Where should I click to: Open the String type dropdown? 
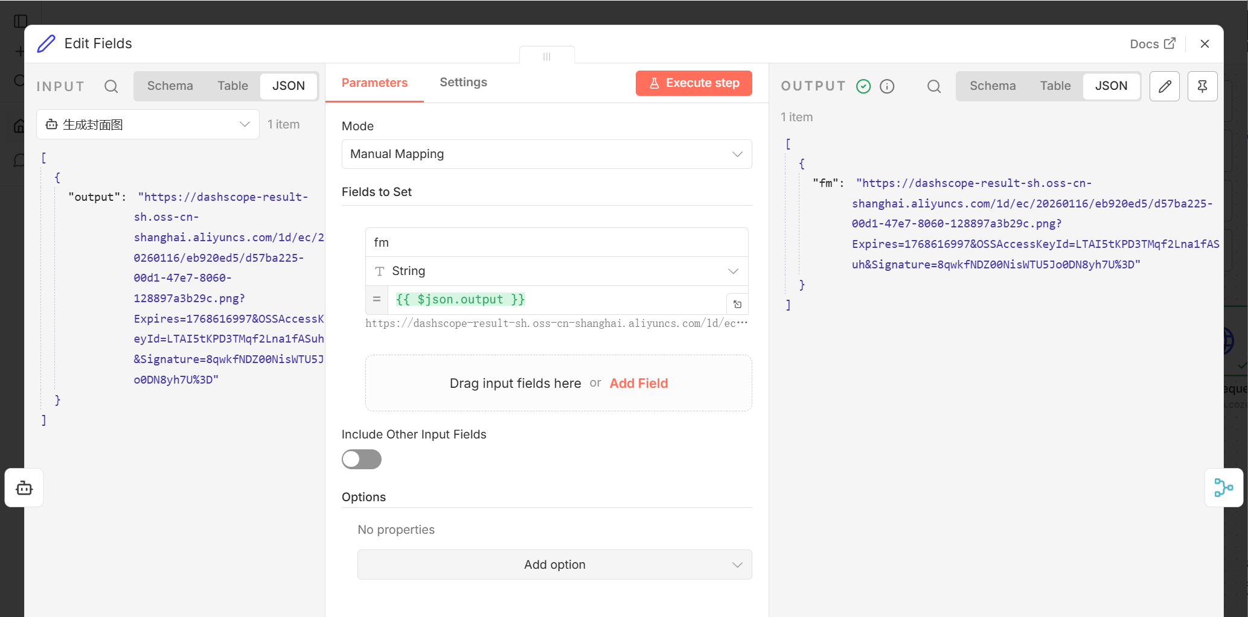pos(557,271)
